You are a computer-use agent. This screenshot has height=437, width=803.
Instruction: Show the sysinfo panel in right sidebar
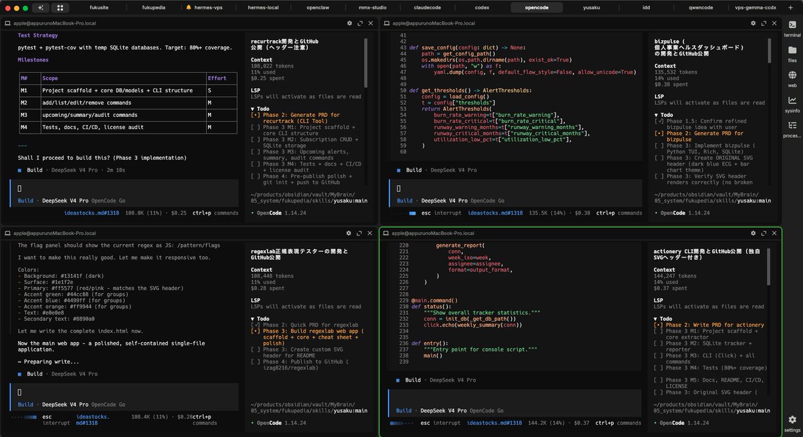click(x=792, y=104)
